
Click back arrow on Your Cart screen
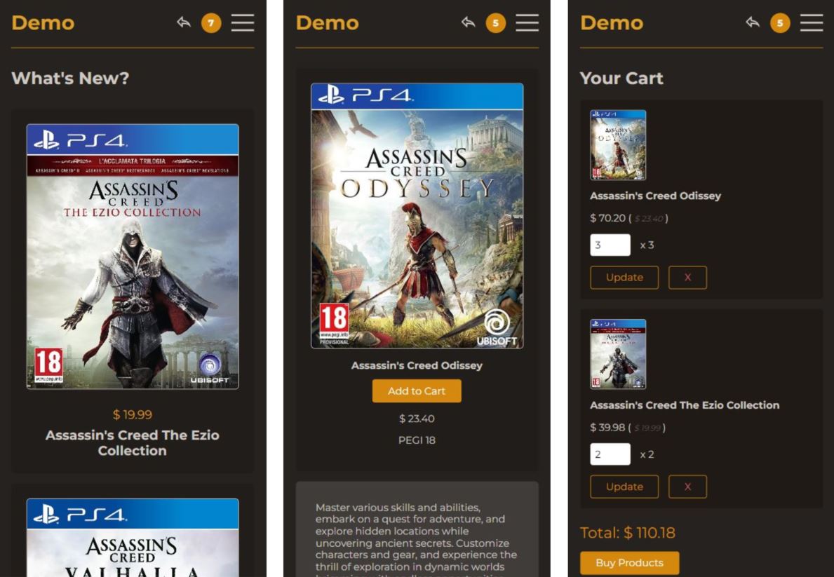[753, 22]
